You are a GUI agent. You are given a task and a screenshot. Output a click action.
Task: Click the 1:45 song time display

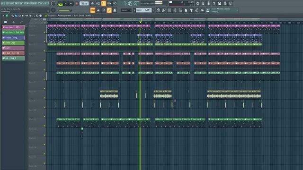point(131,3)
